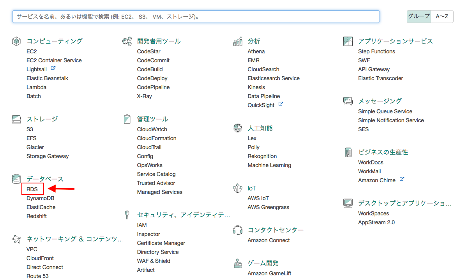Open QuickSight via its external-link icon
This screenshot has height=280, width=461.
(x=281, y=104)
